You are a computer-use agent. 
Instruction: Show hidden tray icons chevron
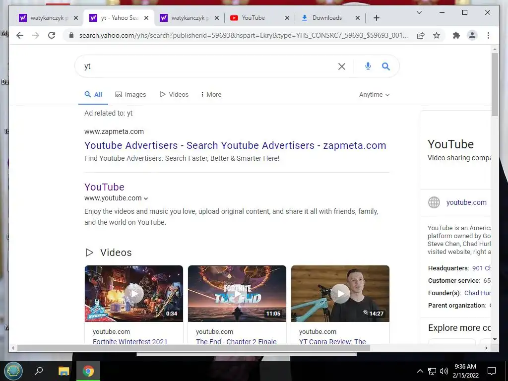[x=420, y=371]
